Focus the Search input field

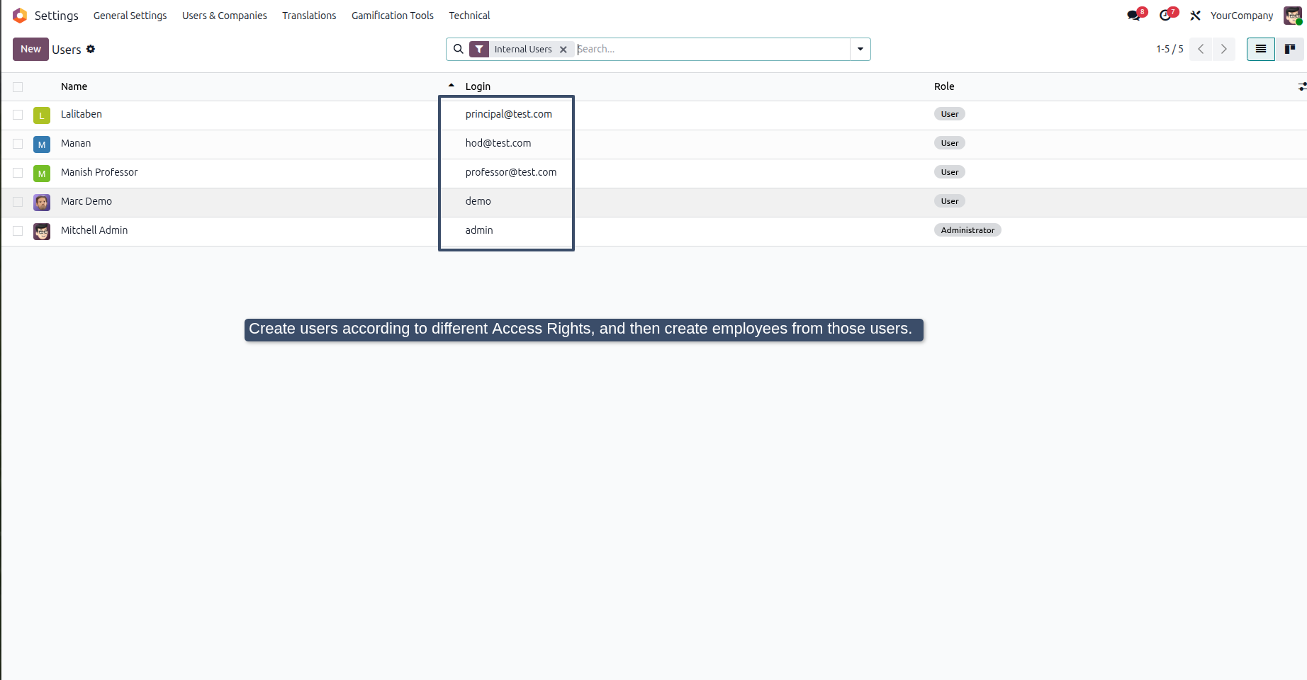point(712,49)
